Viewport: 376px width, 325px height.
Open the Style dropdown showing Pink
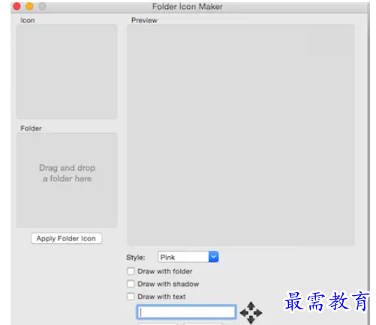coord(188,257)
